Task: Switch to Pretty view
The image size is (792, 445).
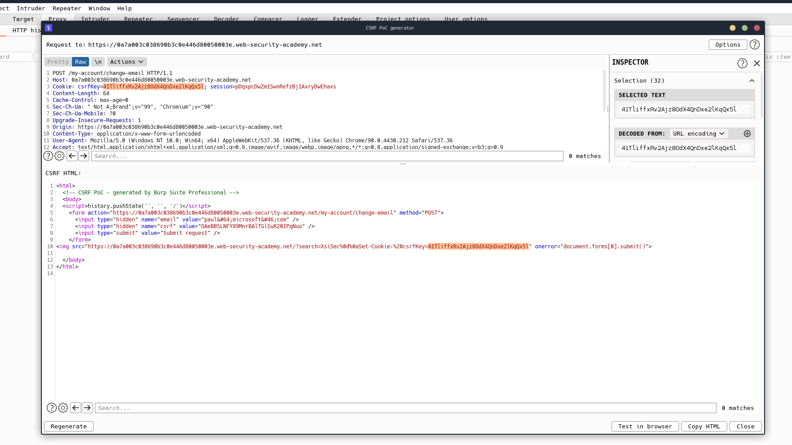Action: click(x=58, y=62)
